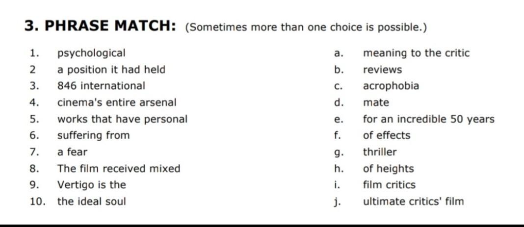Click the phrase 'psychological'
This screenshot has height=227, width=524.
point(91,53)
